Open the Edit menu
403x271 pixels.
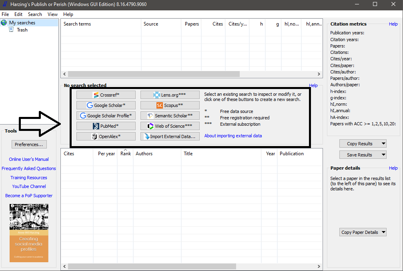click(x=18, y=14)
